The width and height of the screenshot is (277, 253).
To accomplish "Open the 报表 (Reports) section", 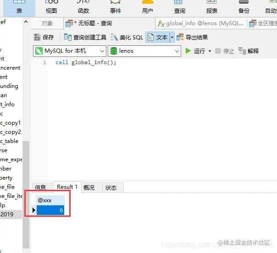I will [x=211, y=8].
